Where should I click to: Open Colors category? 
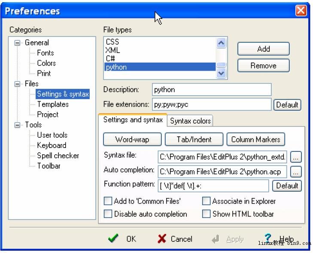[x=46, y=63]
